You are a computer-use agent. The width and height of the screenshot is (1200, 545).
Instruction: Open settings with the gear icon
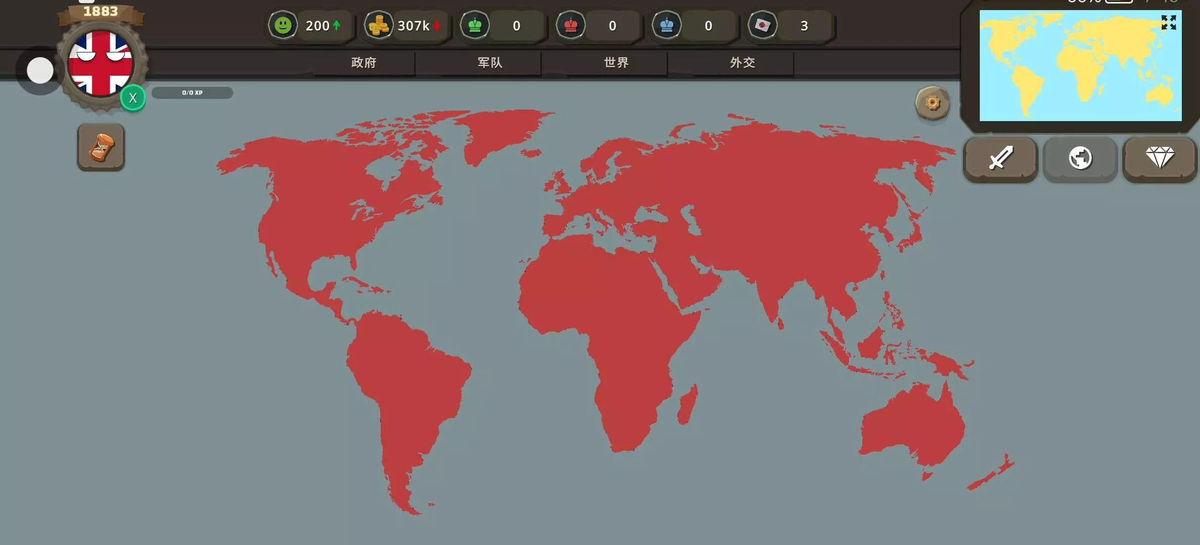pyautogui.click(x=932, y=103)
